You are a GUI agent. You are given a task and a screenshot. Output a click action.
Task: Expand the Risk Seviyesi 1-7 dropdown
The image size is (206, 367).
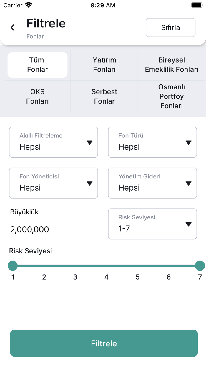coord(152,224)
